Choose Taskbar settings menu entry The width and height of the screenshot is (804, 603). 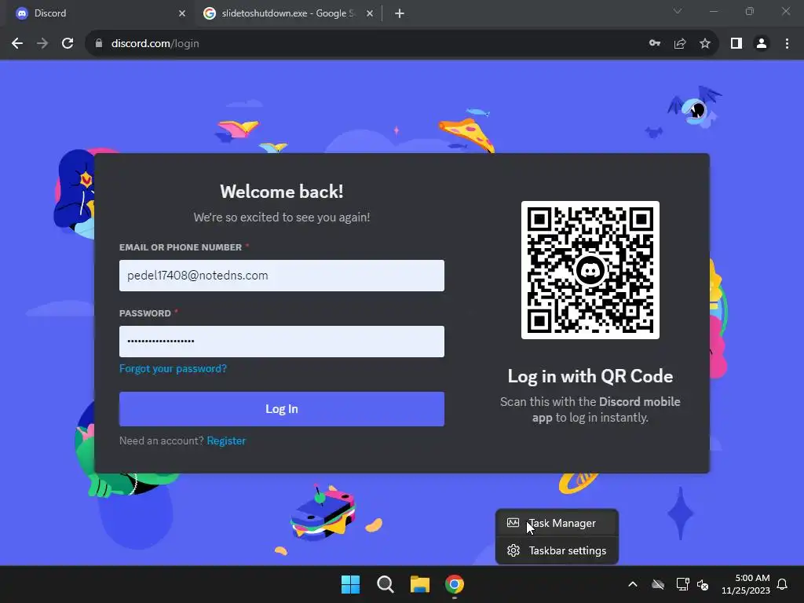[557, 550]
